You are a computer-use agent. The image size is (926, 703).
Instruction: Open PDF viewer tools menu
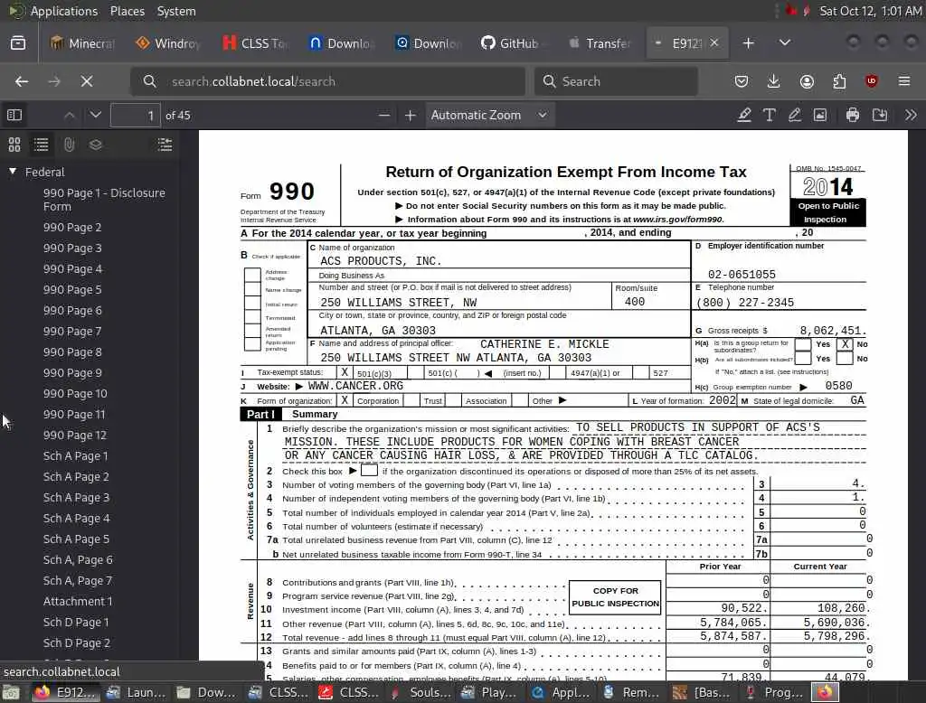pyautogui.click(x=911, y=115)
